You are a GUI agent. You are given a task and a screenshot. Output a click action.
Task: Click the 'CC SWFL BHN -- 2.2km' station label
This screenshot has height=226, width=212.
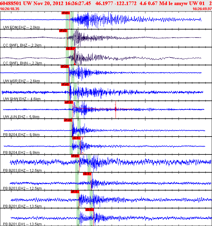(x=22, y=63)
